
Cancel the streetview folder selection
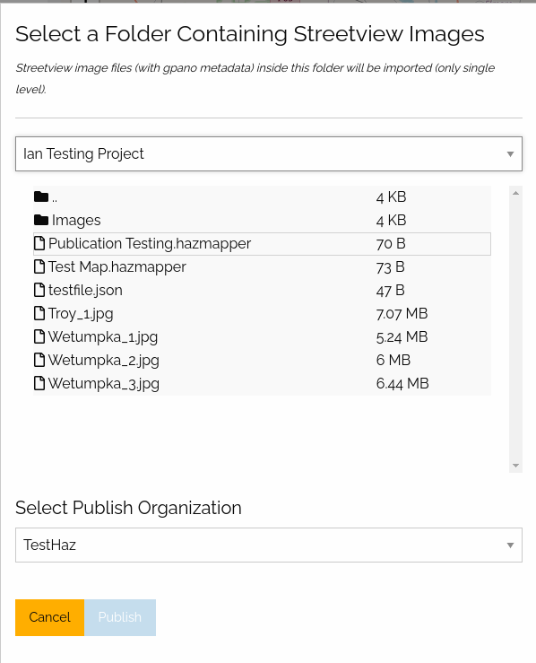[x=50, y=617]
